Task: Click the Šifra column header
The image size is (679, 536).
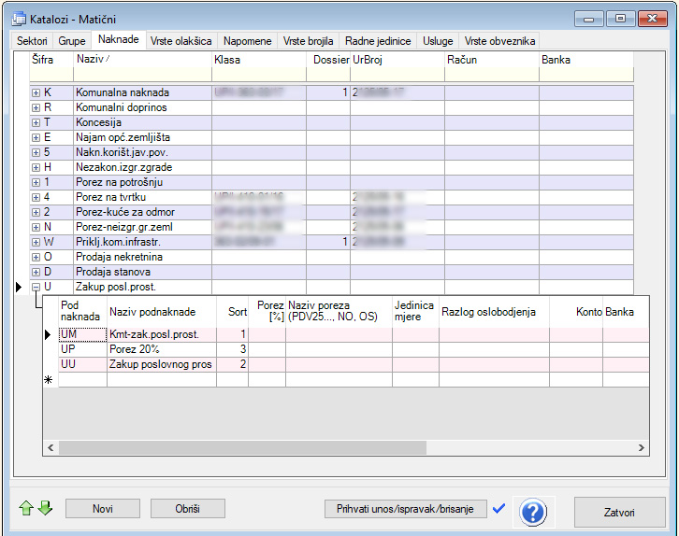Action: 51,59
